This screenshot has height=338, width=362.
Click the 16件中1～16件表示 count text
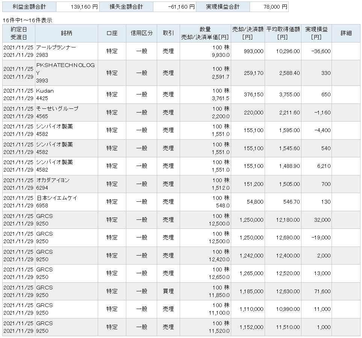pyautogui.click(x=27, y=20)
